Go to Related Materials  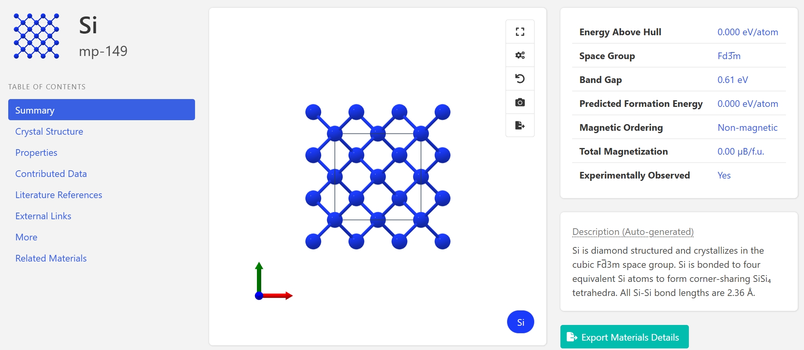click(x=51, y=258)
